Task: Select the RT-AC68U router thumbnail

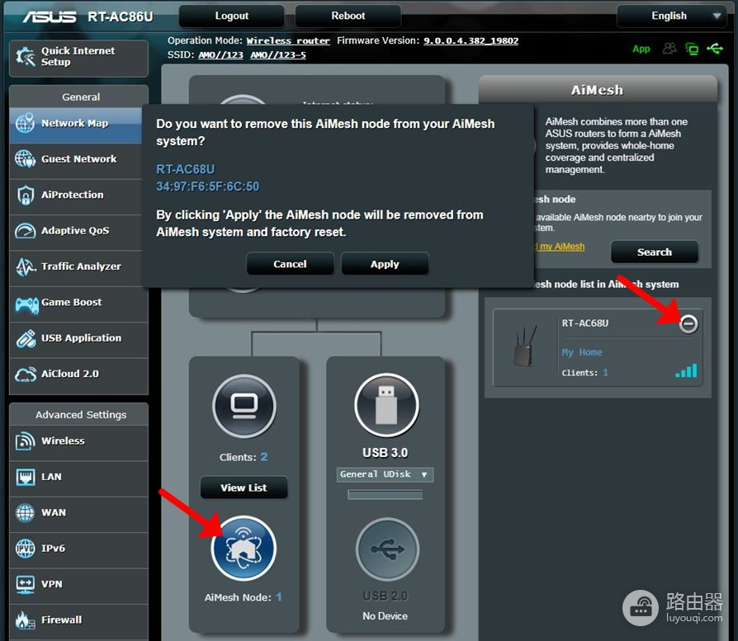Action: tap(525, 345)
